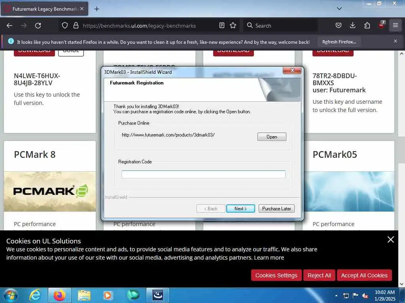Close the cookie banner with X
This screenshot has height=303, width=405.
(x=390, y=239)
